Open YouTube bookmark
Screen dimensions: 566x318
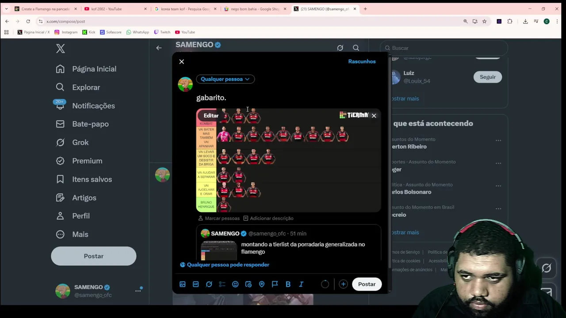185,32
